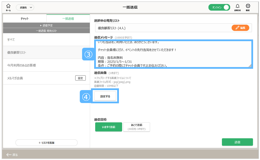260x160 pixels.
Task: Click the 固定 badge on メルマガ会員
Action: click(81, 78)
